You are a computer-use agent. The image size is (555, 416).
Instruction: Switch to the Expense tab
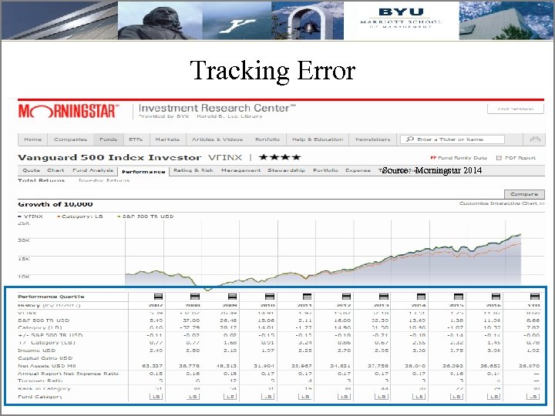click(x=358, y=170)
